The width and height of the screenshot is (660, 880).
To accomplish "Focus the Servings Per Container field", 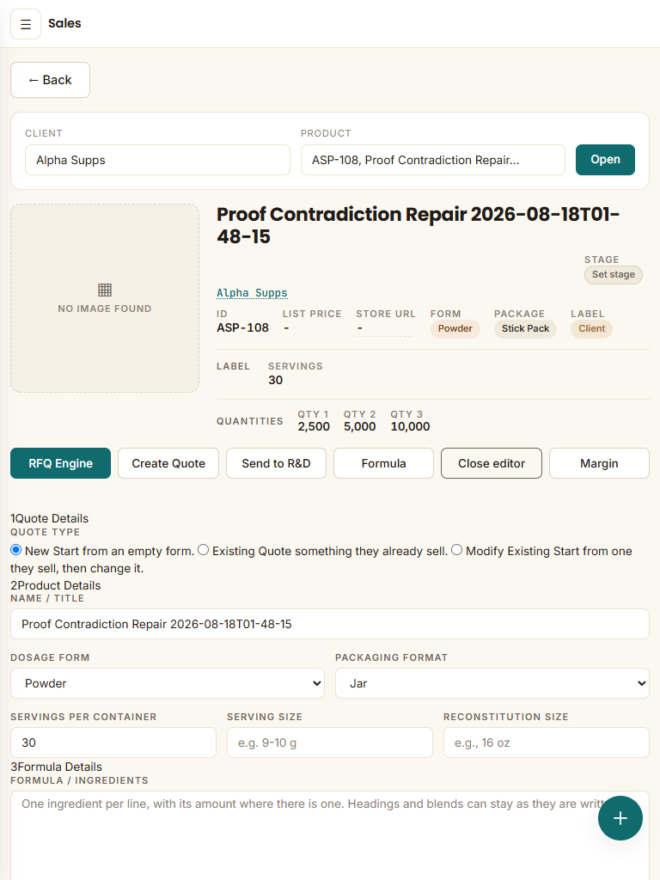I will coord(113,742).
